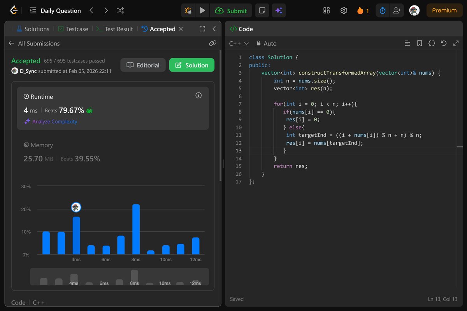Run code with the play icon
The height and width of the screenshot is (311, 467).
tap(202, 10)
